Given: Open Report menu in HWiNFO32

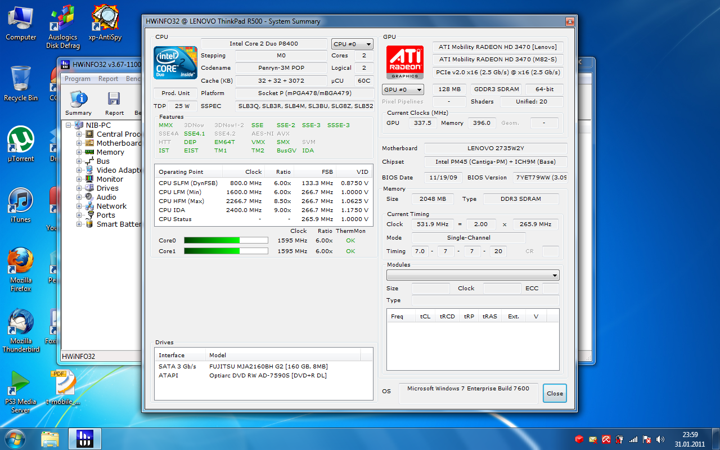Looking at the screenshot, I should 109,79.
